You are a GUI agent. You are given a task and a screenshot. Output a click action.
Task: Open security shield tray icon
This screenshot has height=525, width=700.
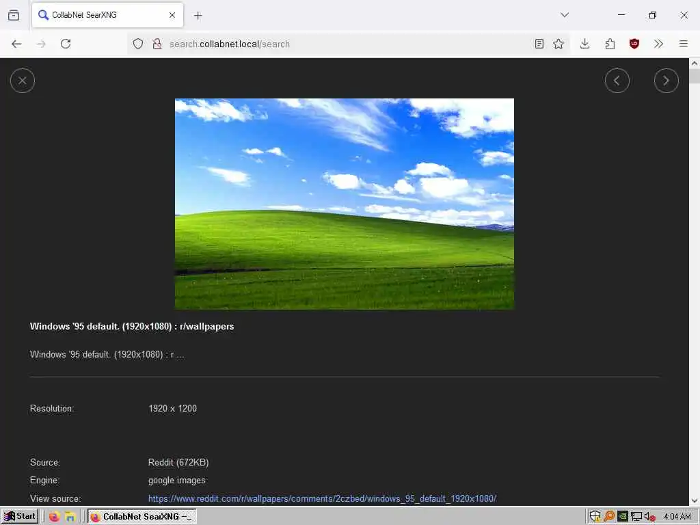pos(595,517)
